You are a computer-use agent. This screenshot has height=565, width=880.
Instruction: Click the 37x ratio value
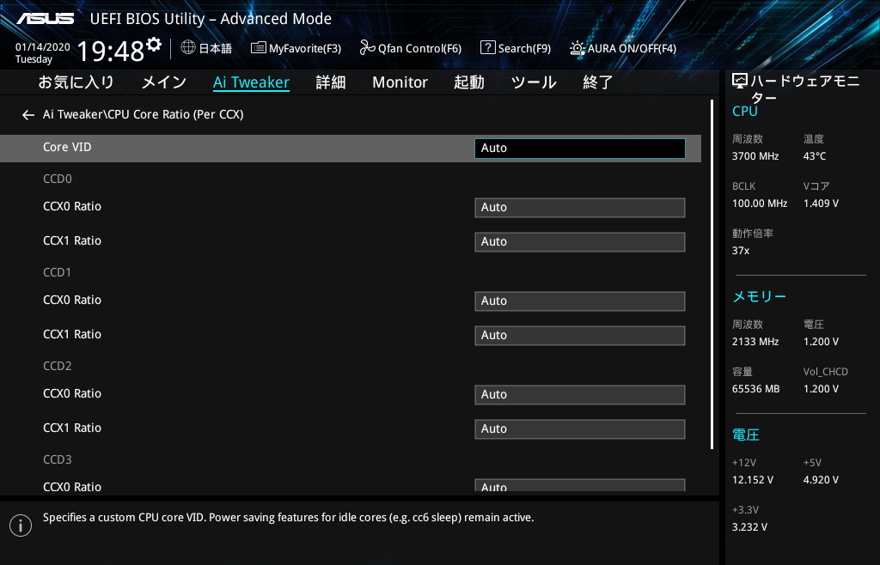point(740,251)
